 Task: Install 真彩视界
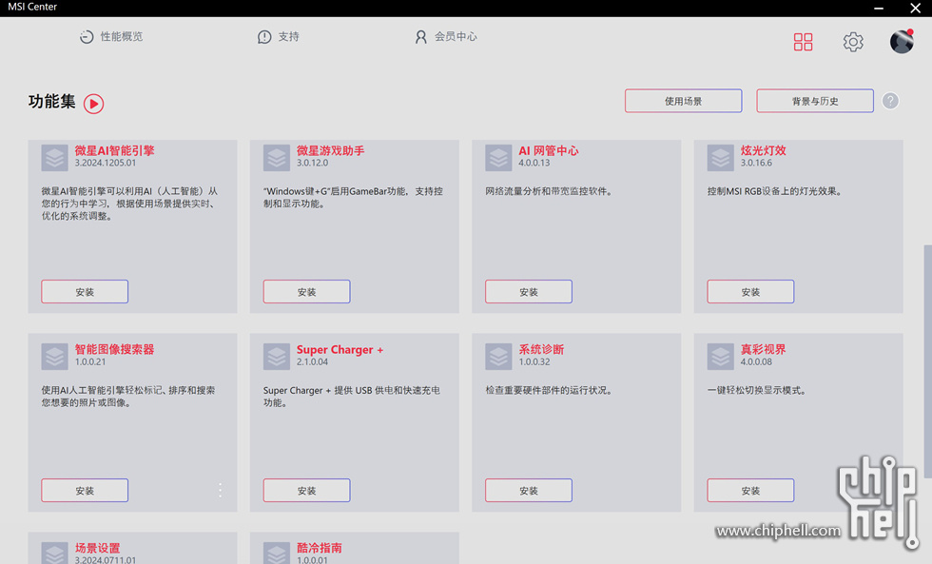750,491
